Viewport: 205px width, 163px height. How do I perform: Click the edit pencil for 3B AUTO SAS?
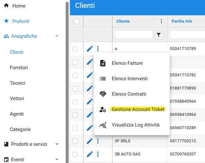click(90, 154)
